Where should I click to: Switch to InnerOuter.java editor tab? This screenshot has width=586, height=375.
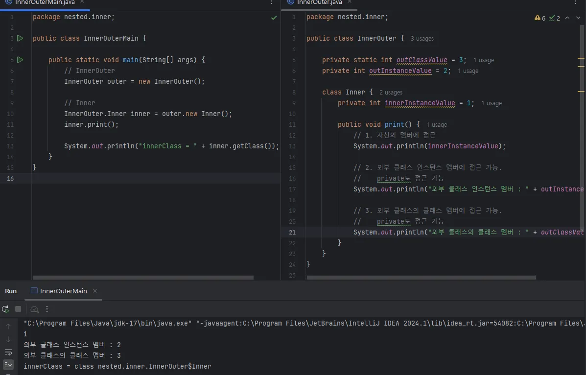click(x=320, y=2)
